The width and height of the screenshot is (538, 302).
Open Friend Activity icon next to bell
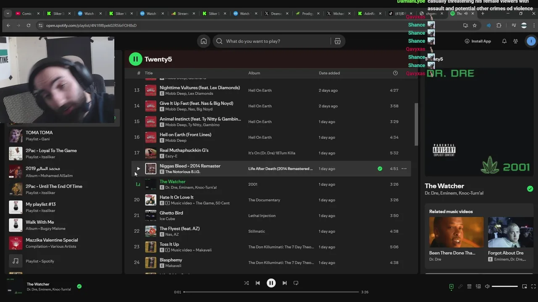point(515,41)
